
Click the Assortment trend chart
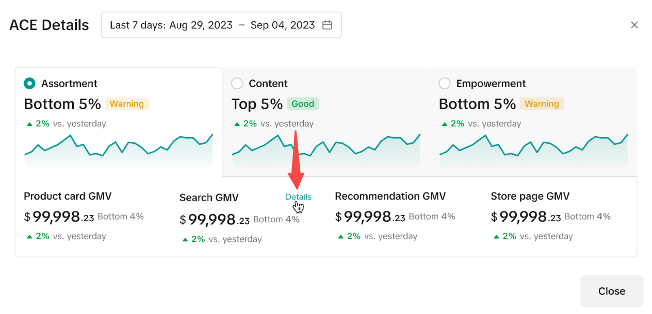pyautogui.click(x=119, y=151)
